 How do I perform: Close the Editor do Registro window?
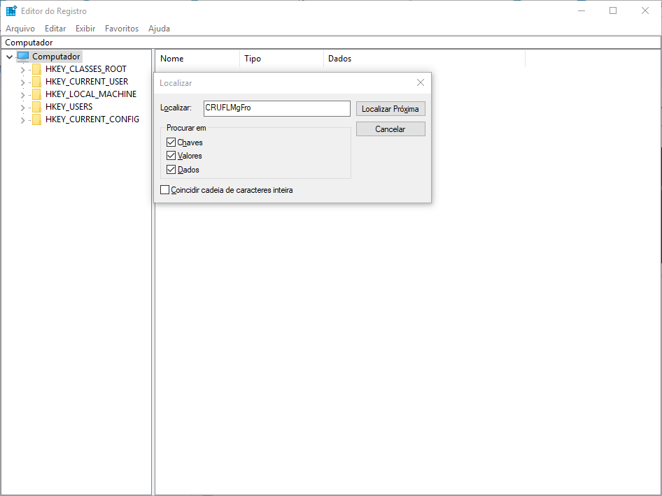pos(645,10)
